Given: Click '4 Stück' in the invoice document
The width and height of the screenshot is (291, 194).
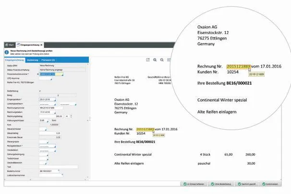Looking at the screenshot, I should [205, 155].
